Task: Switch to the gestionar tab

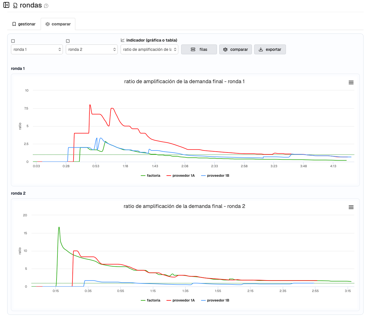Action: (x=24, y=24)
